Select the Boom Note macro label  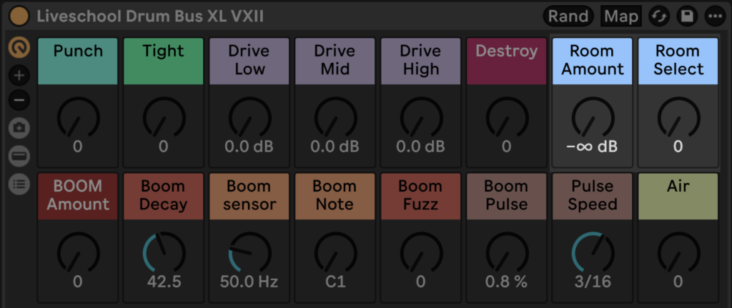pyautogui.click(x=335, y=197)
